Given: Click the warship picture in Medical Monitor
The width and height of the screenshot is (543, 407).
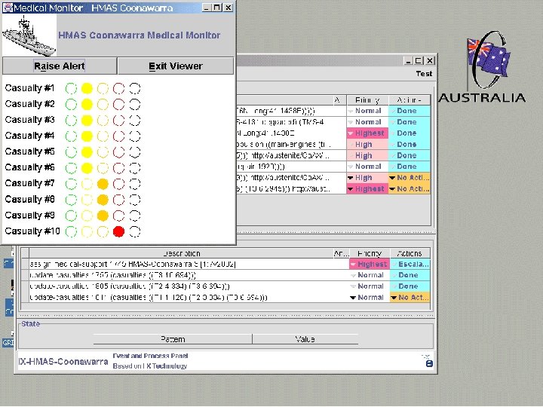Looking at the screenshot, I should (29, 35).
